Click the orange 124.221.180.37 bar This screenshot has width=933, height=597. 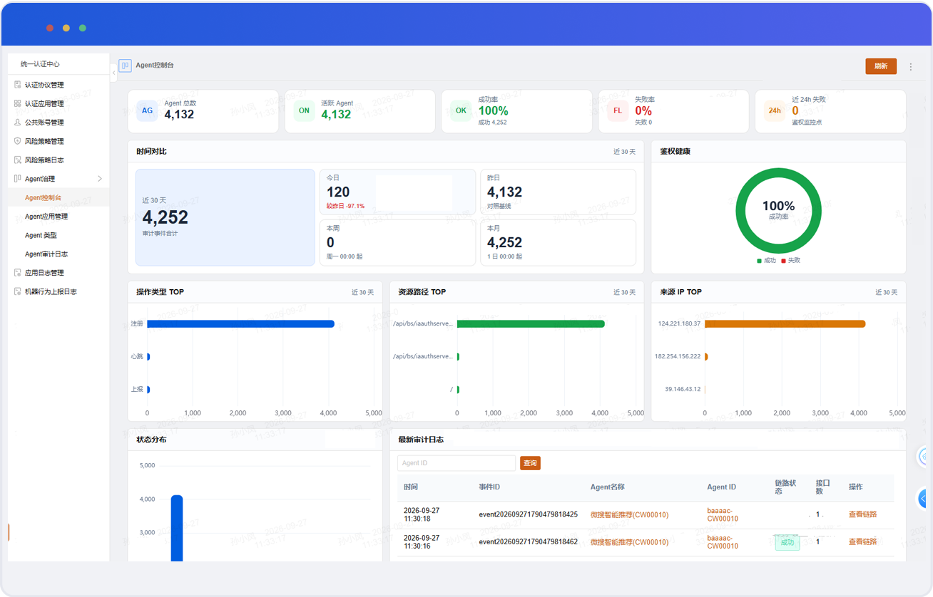(x=785, y=324)
